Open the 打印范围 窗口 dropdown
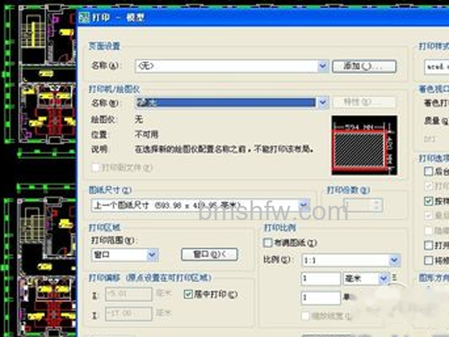The height and width of the screenshot is (337, 449). point(125,255)
